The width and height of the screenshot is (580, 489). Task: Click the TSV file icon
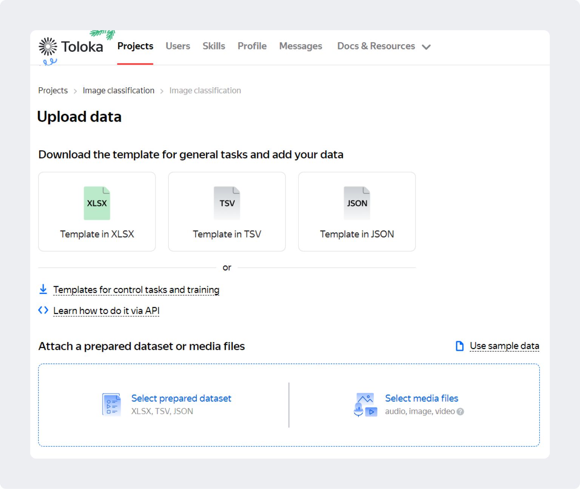(x=227, y=203)
